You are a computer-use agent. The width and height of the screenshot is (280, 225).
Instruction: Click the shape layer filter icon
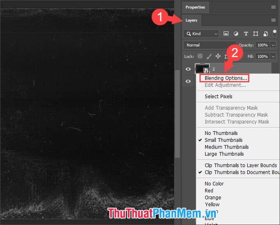coord(255,34)
